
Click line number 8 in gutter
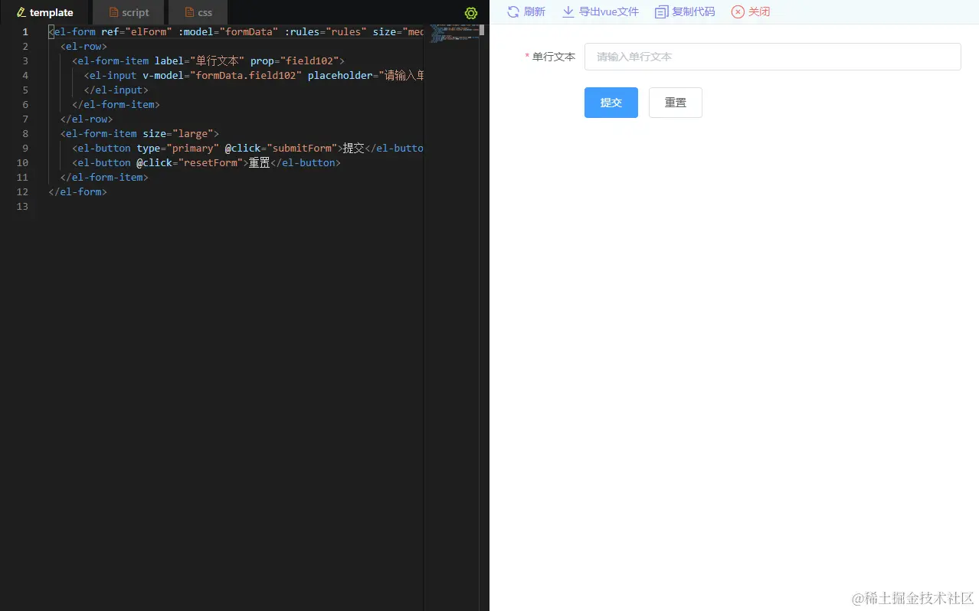tap(25, 134)
